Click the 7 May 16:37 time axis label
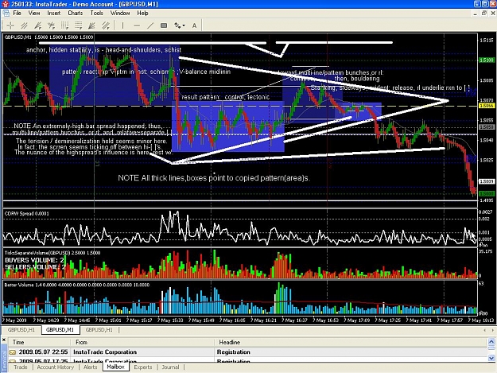This screenshot has height=373, width=497. pos(294,321)
